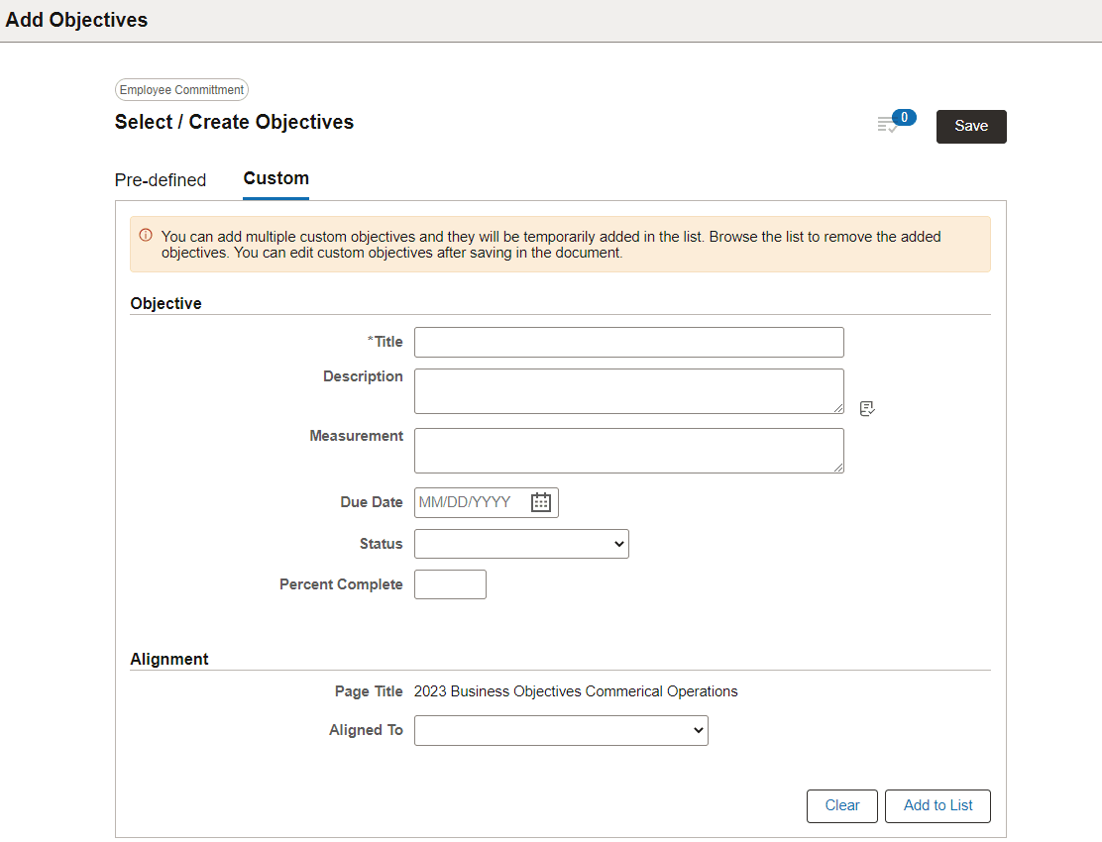Focus the Title input field
The width and height of the screenshot is (1102, 842).
tap(628, 342)
